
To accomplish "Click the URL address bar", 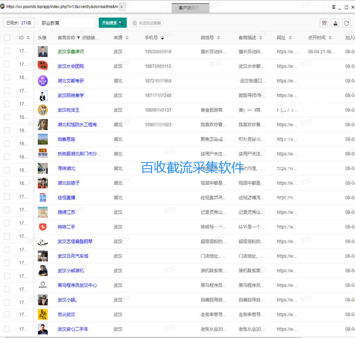I will coord(62,7).
